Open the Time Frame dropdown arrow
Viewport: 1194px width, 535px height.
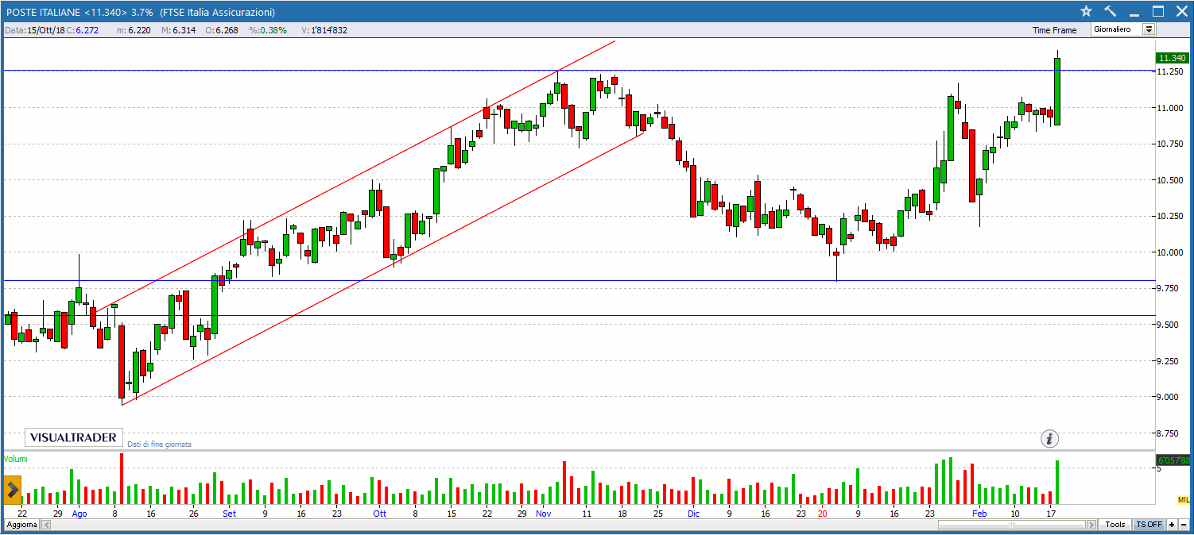(x=1149, y=29)
